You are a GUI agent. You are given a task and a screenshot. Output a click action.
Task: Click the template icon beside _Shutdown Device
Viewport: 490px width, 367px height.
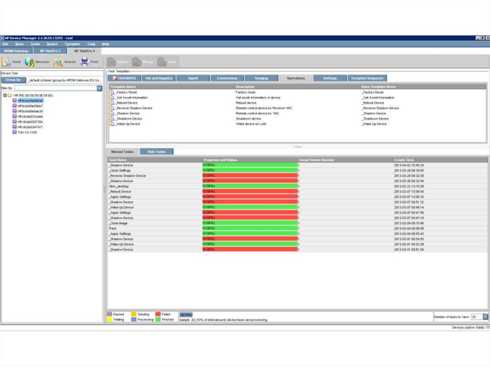coord(112,119)
